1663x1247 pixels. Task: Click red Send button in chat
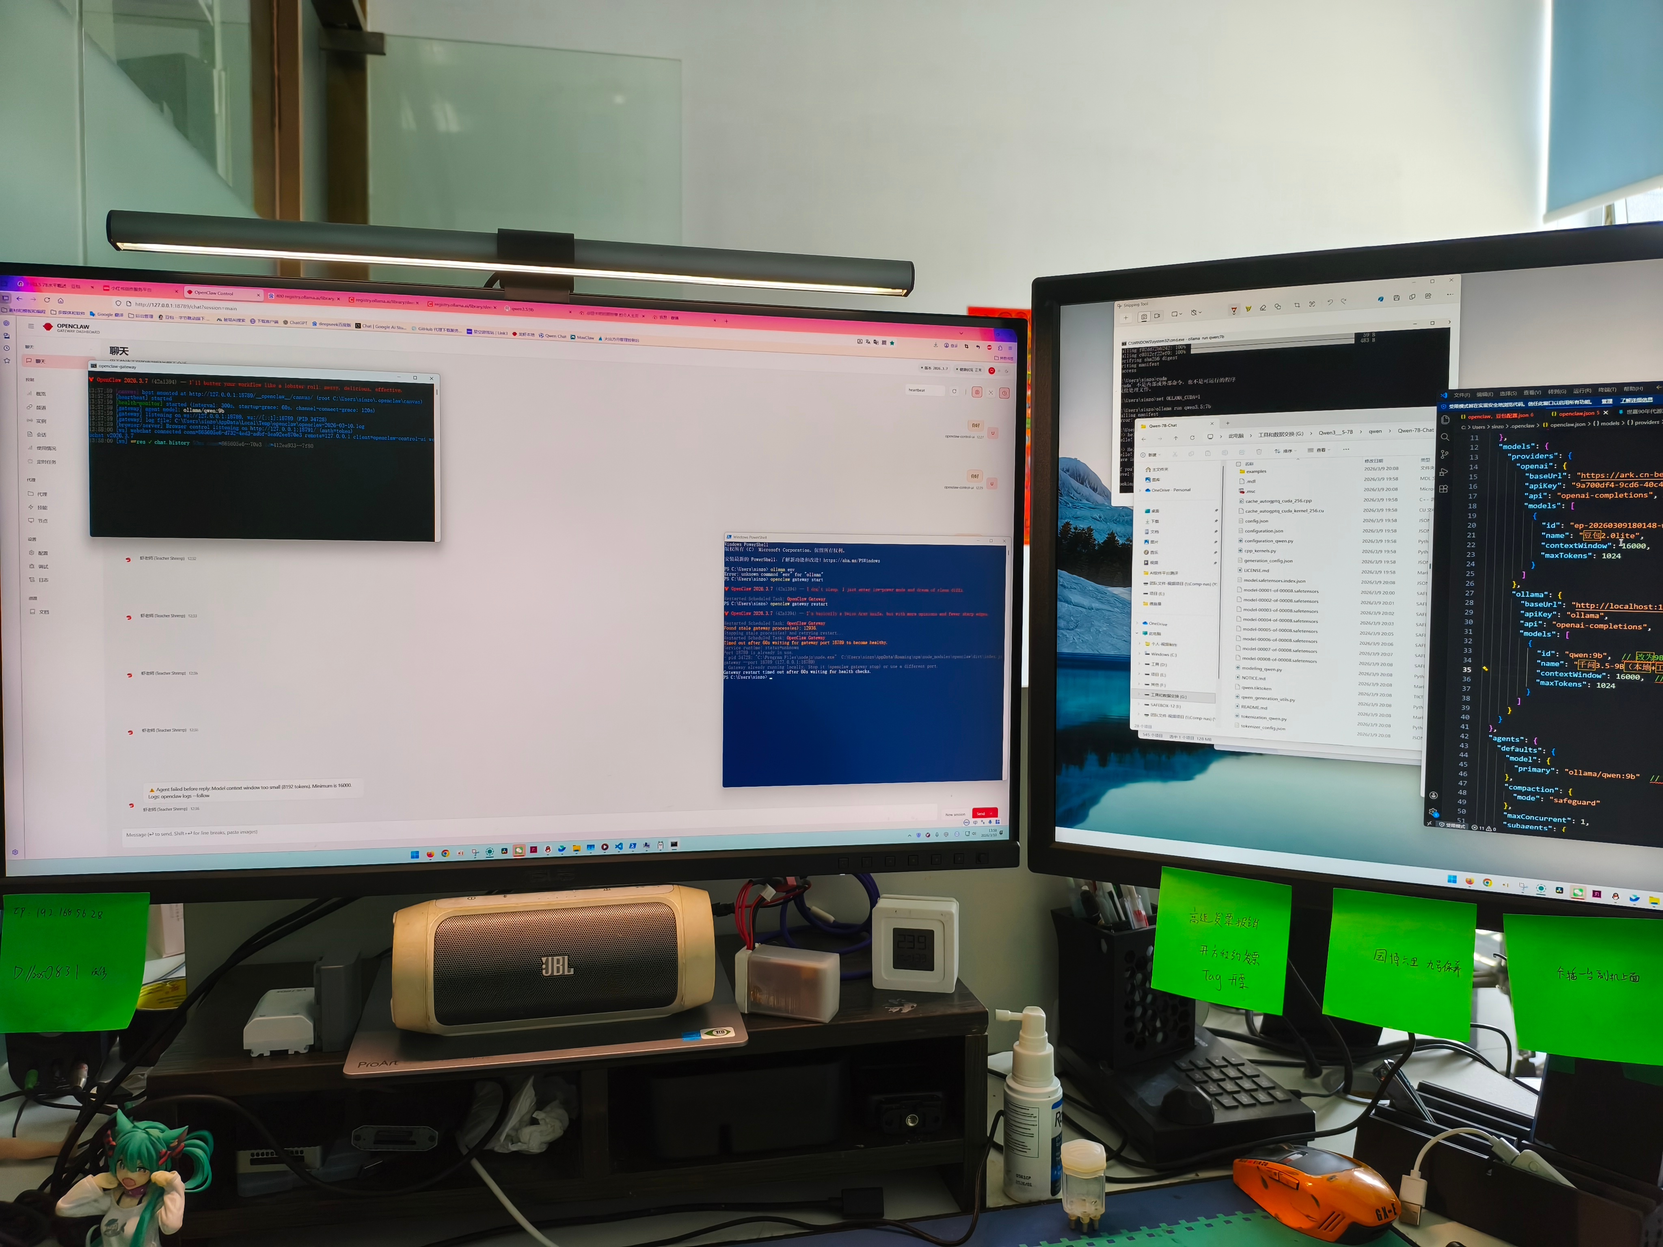pyautogui.click(x=984, y=813)
